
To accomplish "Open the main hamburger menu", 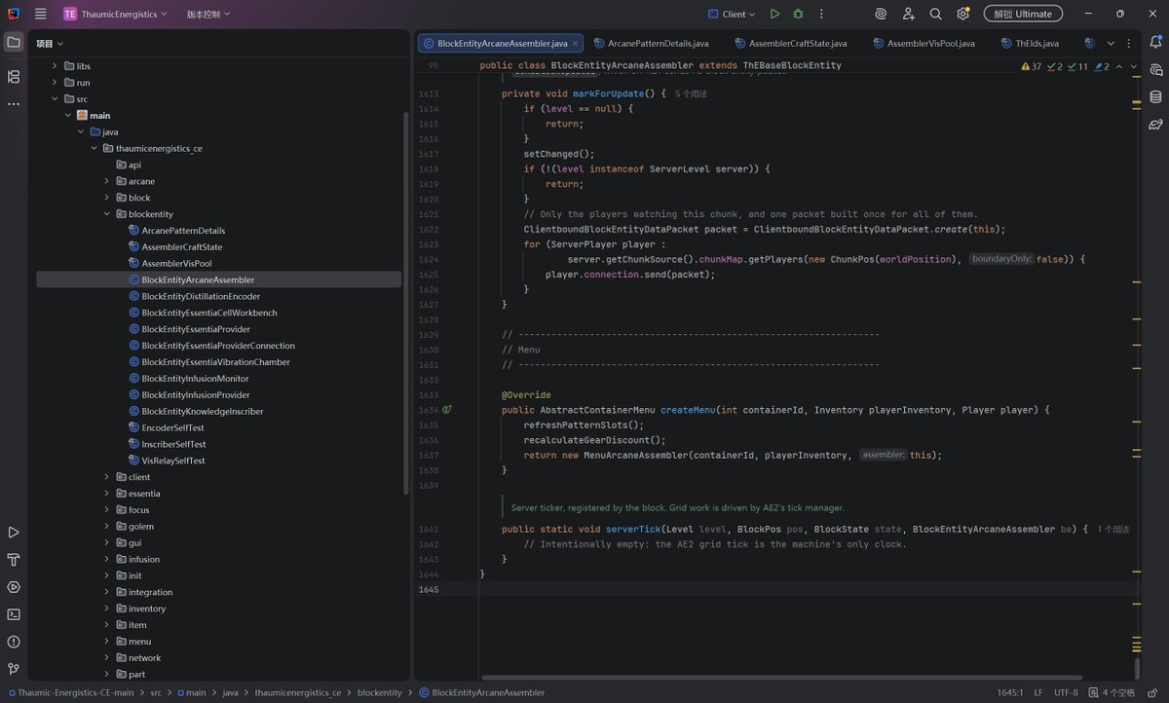I will (x=40, y=14).
